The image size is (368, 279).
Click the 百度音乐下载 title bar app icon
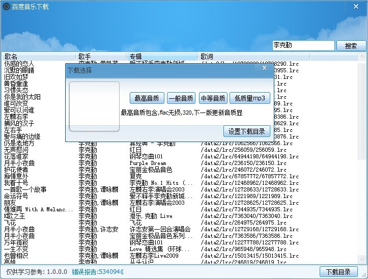pyautogui.click(x=6, y=6)
